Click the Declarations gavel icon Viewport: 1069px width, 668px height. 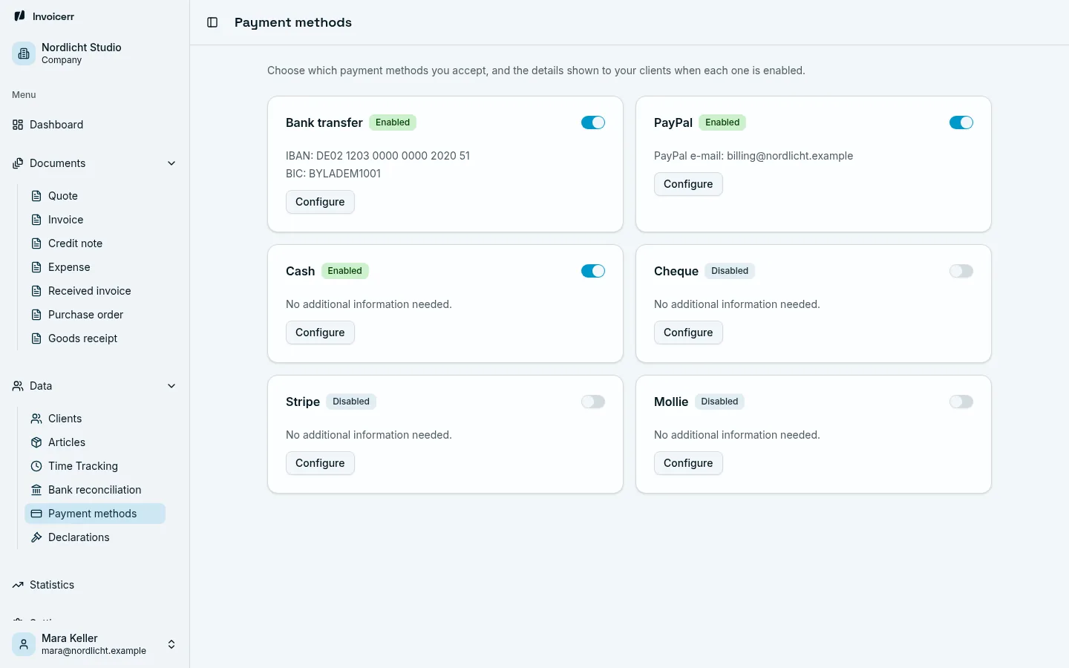(36, 537)
